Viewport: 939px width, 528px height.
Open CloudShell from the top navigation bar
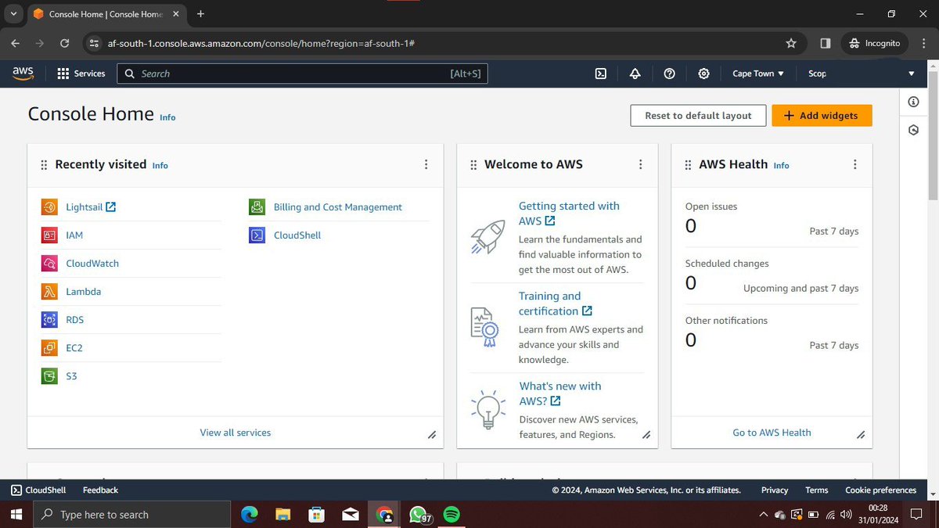click(601, 74)
